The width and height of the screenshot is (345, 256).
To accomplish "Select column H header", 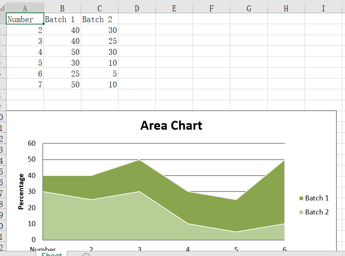I will coord(286,8).
